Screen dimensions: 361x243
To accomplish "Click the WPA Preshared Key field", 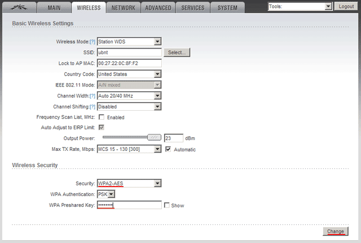I will [x=129, y=205].
